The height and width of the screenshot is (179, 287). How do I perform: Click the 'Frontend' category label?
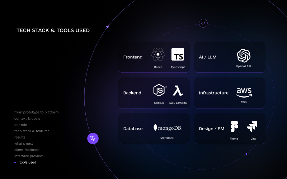click(x=133, y=57)
